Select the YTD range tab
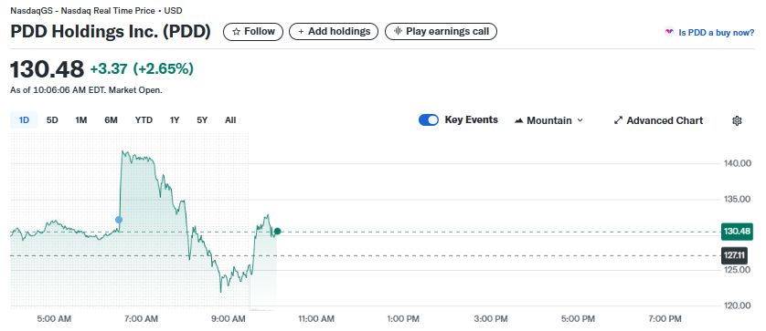766x331 pixels. pos(144,120)
